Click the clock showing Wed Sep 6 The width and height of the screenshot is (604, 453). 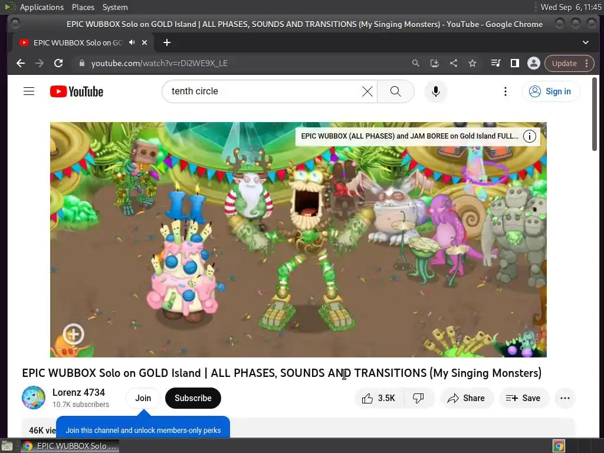pos(571,7)
